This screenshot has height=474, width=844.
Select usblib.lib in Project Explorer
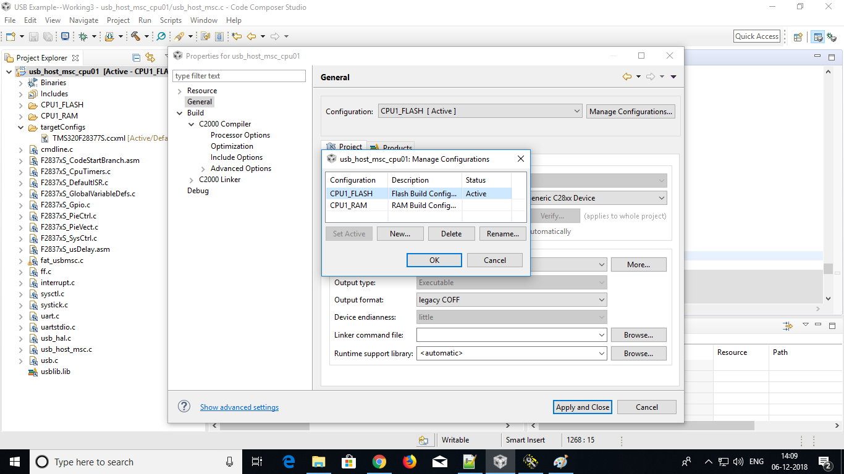(x=56, y=372)
